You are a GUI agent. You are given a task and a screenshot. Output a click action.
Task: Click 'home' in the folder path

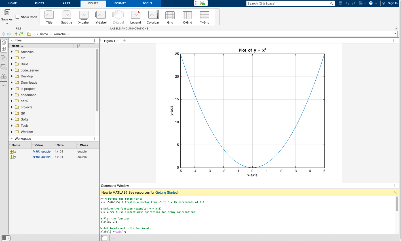[x=44, y=34]
